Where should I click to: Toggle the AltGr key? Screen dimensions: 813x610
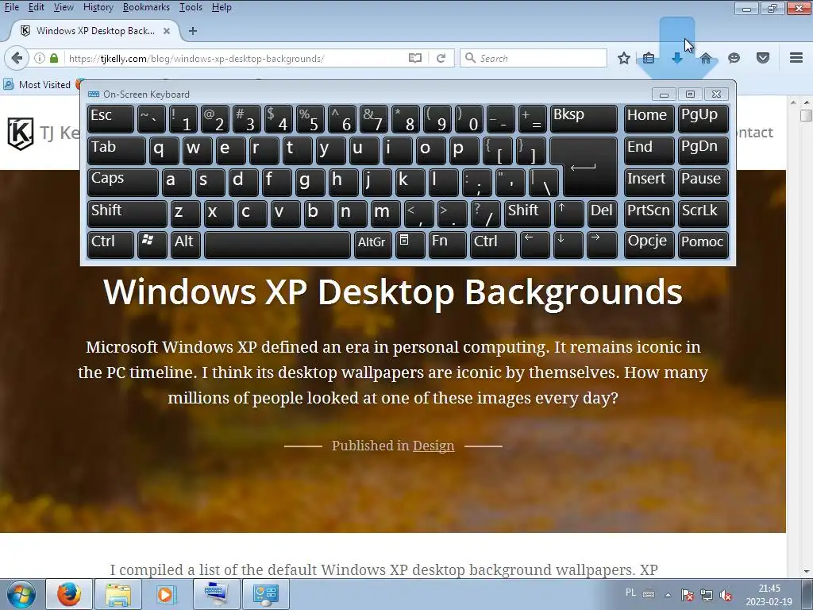point(372,245)
